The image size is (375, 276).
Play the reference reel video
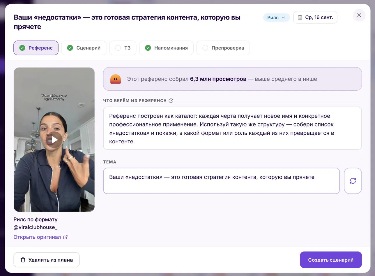[x=55, y=140]
